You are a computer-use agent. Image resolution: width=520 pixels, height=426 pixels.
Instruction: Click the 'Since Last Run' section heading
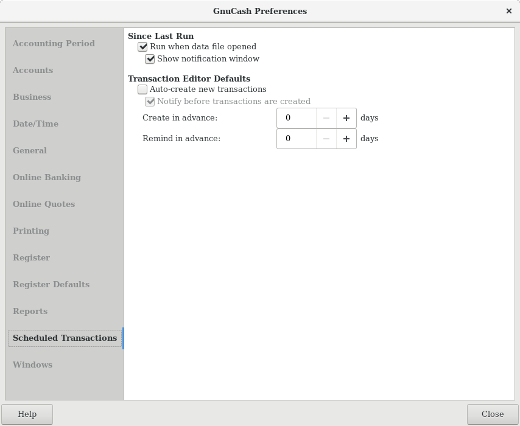[x=161, y=36]
